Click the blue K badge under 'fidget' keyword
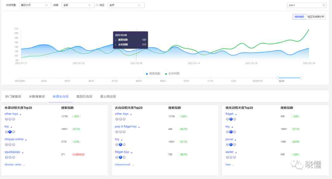The height and width of the screenshot is (179, 332). pos(231,119)
